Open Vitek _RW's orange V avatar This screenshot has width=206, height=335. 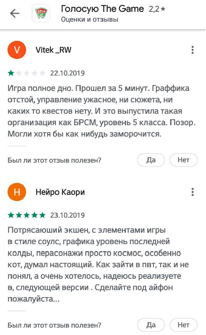click(x=17, y=50)
